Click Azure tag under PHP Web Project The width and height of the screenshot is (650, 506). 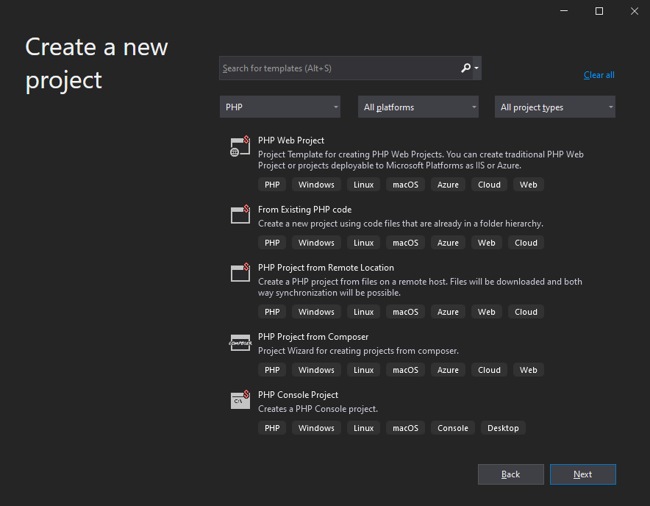click(448, 185)
